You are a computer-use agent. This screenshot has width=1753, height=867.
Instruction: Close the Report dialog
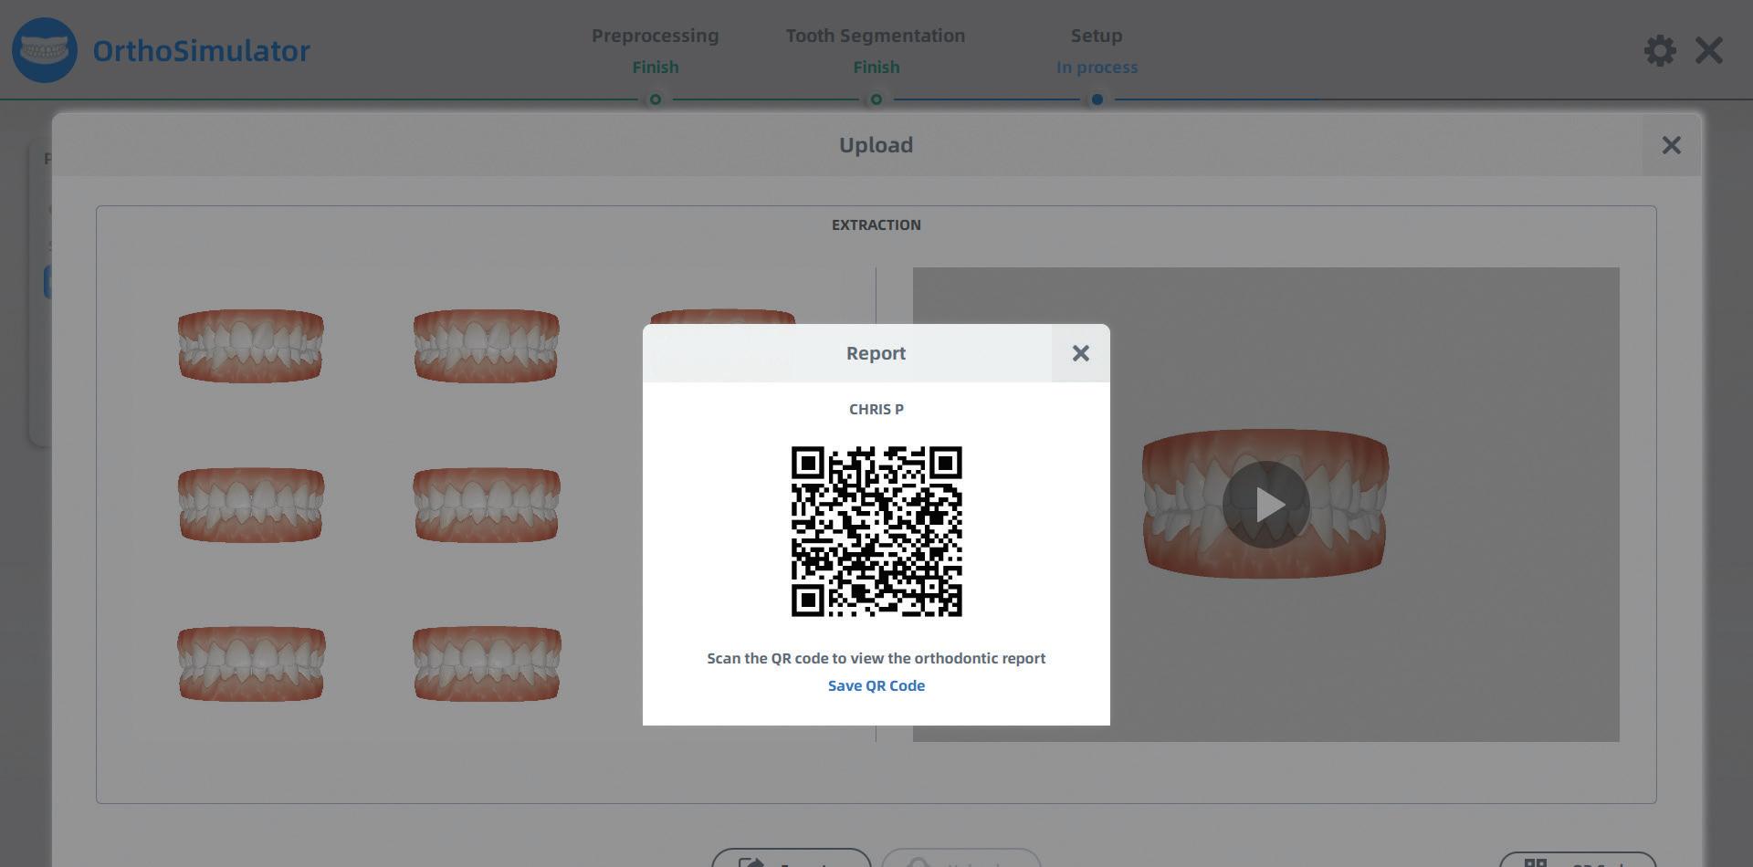[x=1080, y=353]
